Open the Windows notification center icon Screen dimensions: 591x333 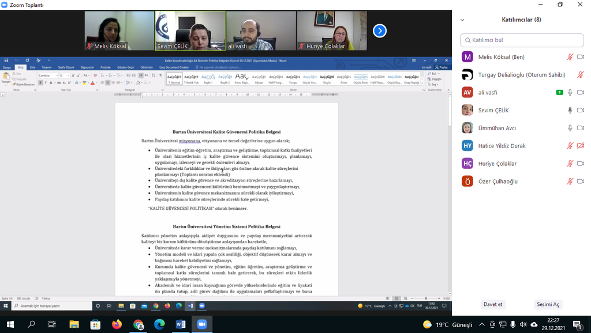577,324
